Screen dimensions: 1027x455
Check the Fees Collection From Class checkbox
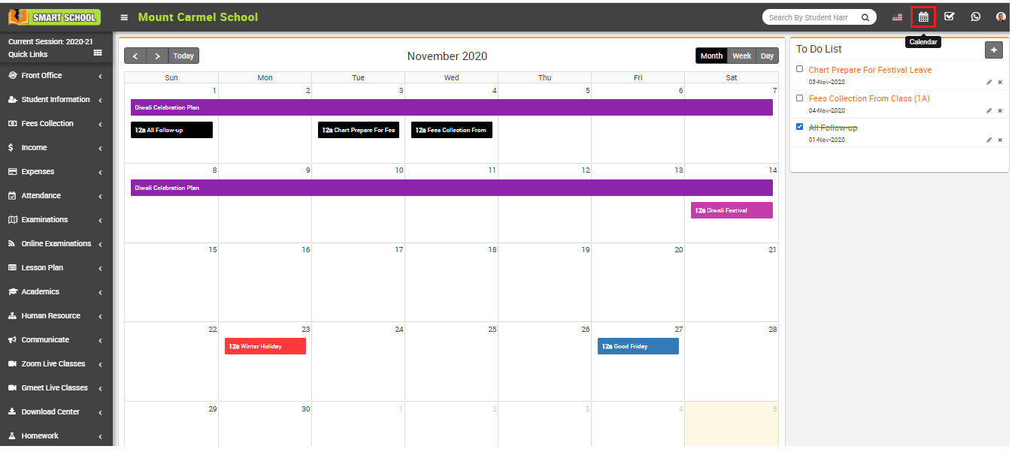point(800,98)
